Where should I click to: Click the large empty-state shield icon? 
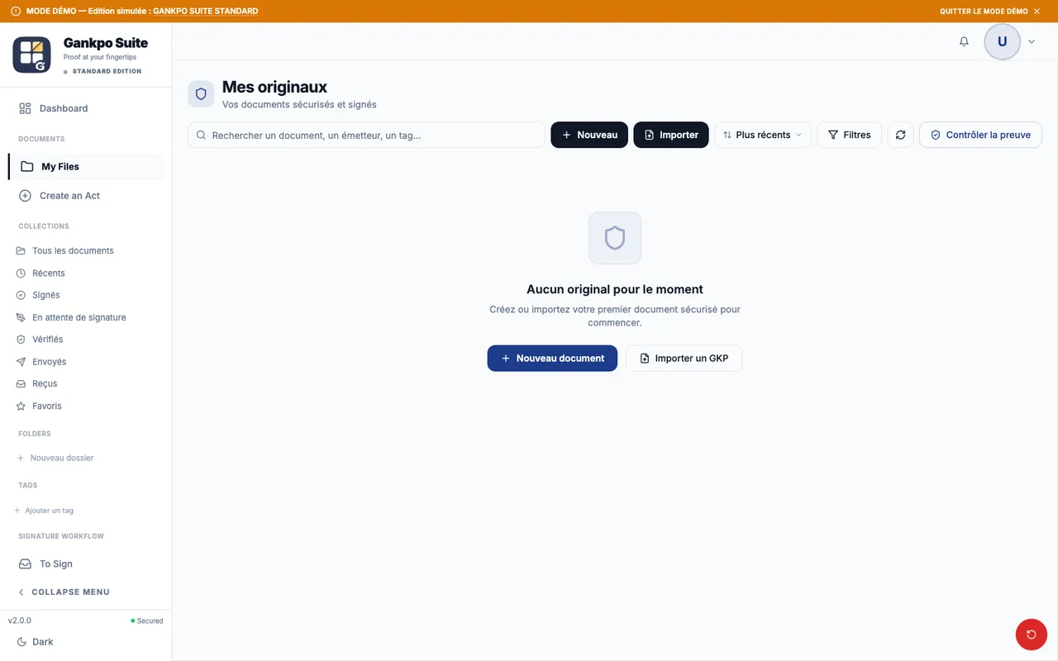pos(615,238)
